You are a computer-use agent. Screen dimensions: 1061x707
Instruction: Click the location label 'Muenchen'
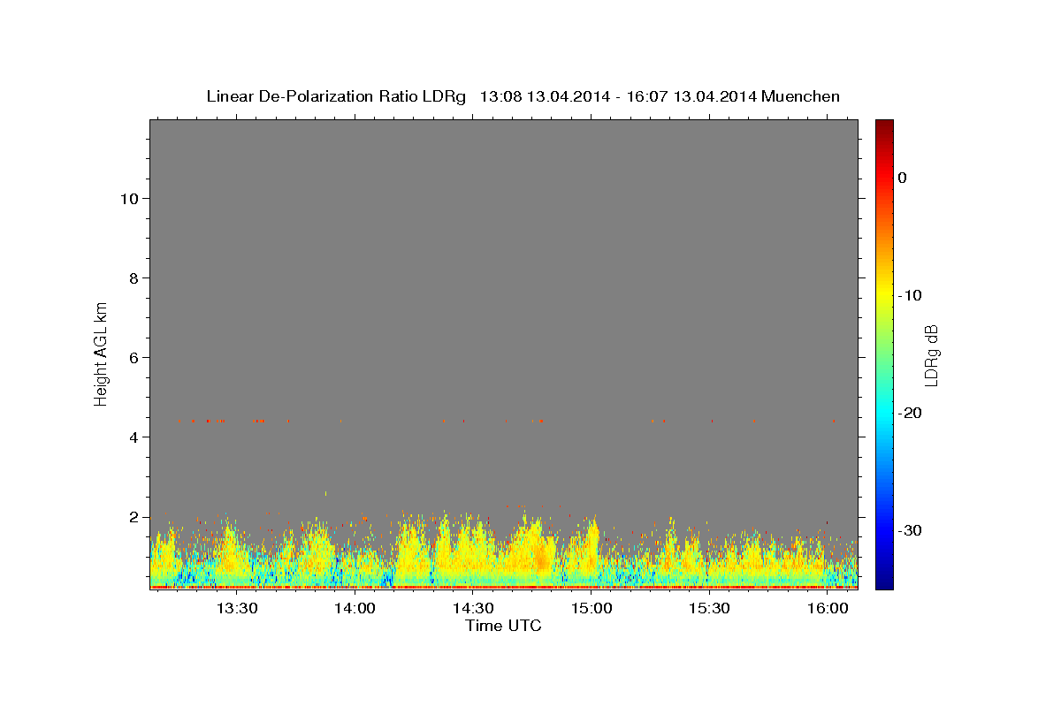coord(802,96)
